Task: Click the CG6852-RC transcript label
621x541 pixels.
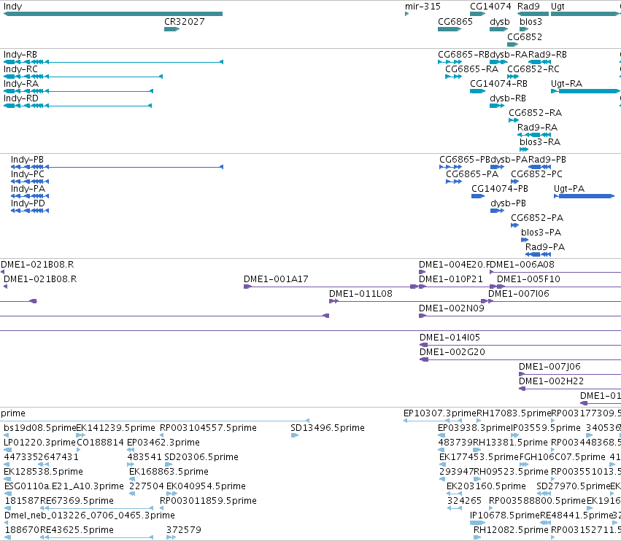Action: 533,69
